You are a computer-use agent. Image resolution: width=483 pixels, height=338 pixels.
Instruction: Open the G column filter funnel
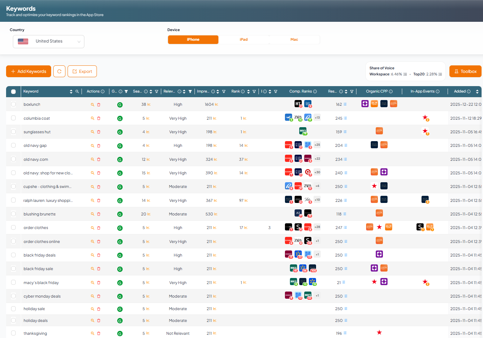coord(126,91)
